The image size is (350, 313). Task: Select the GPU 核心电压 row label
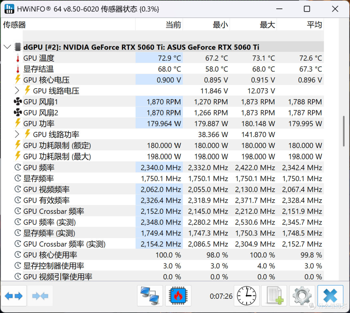coord(46,80)
